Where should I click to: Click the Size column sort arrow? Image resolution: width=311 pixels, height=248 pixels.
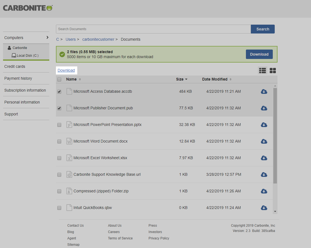click(x=186, y=79)
